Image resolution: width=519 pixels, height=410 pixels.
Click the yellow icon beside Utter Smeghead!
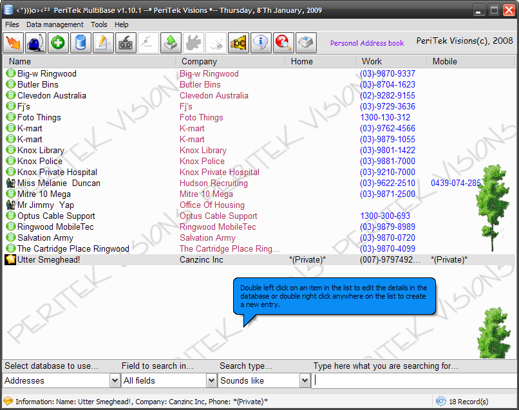10,259
